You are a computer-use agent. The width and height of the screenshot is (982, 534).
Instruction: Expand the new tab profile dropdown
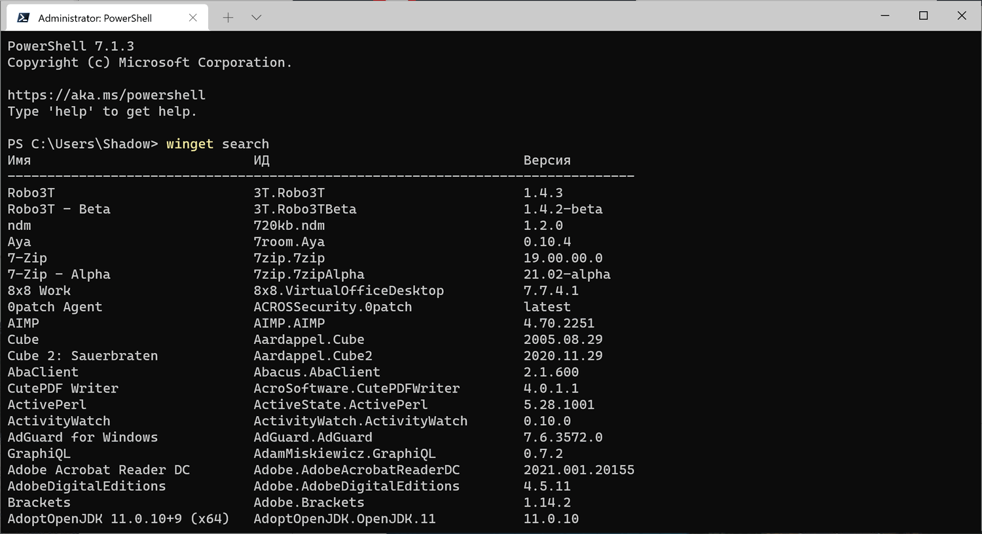click(256, 18)
